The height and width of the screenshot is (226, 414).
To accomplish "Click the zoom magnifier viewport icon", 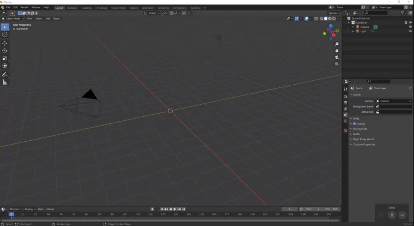I will click(337, 44).
